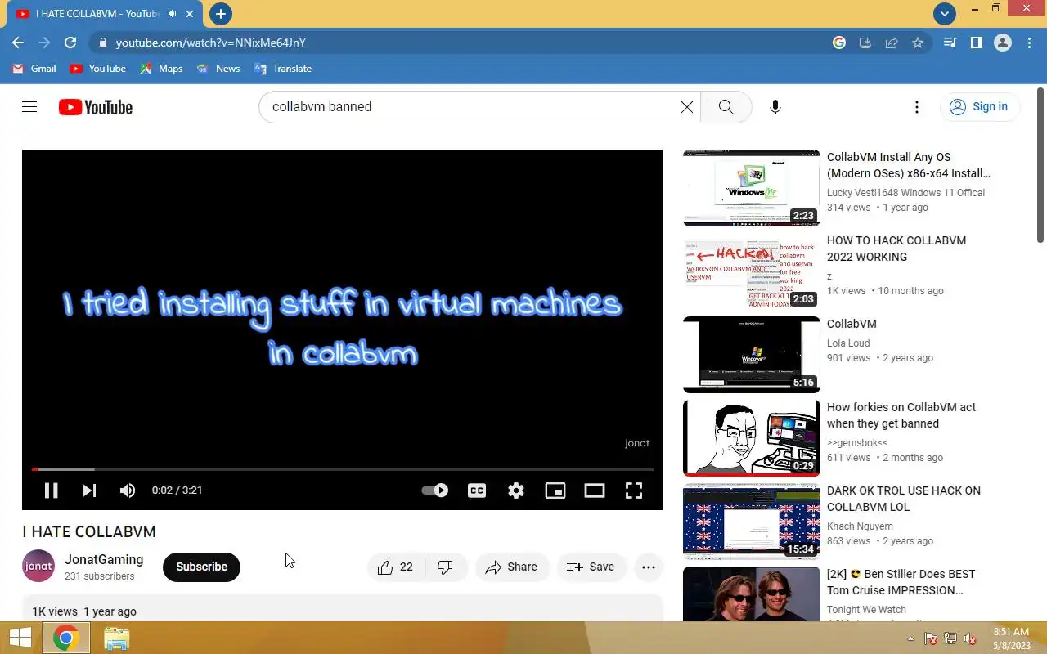
Task: Open the YouTube bookmark
Action: pyautogui.click(x=98, y=69)
